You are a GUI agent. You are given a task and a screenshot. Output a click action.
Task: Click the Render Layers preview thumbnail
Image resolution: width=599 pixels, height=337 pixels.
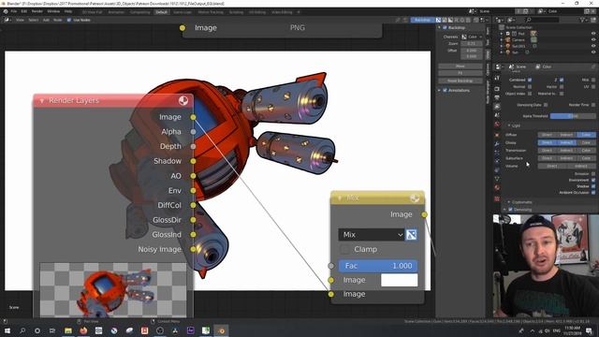(x=113, y=290)
